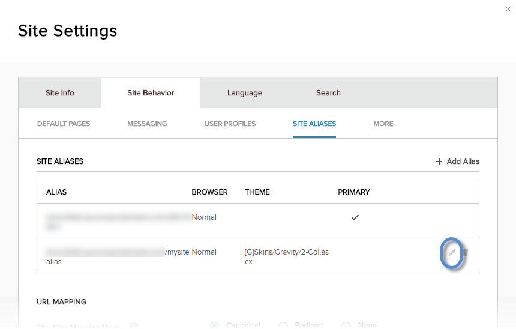Click the plus icon beside Add Alias
The image size is (516, 329).
[439, 161]
